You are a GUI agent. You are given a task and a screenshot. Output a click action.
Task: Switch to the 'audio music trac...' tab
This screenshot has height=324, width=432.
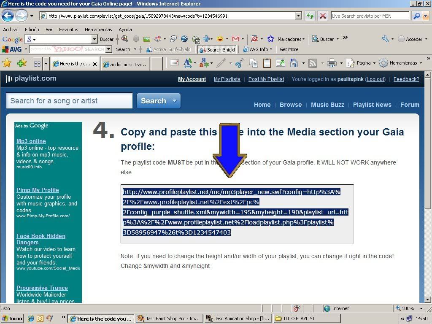[126, 64]
